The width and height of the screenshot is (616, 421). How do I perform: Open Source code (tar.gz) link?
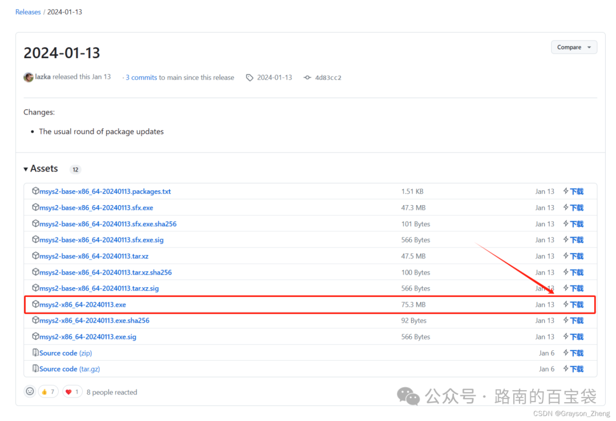tap(70, 369)
